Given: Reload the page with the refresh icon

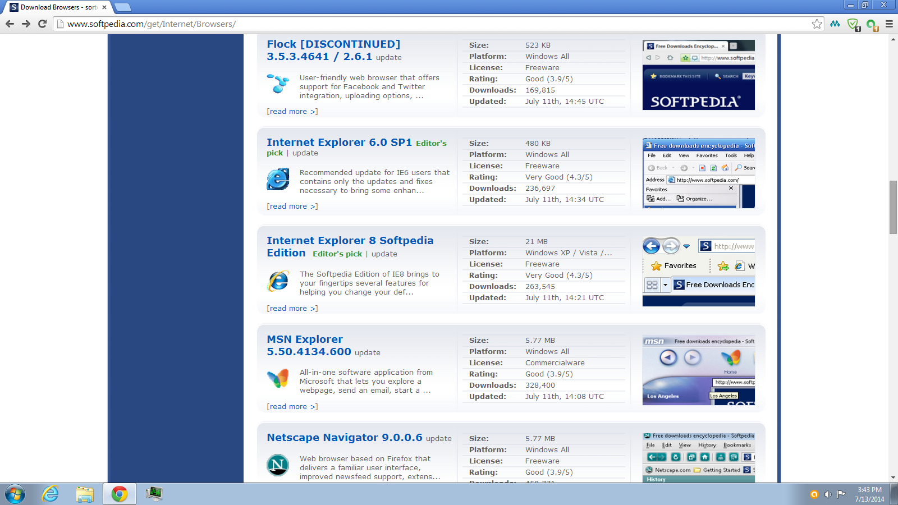Looking at the screenshot, I should coord(42,24).
